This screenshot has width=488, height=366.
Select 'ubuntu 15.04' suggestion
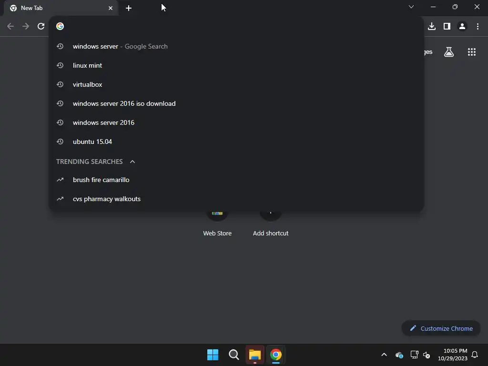pyautogui.click(x=236, y=142)
